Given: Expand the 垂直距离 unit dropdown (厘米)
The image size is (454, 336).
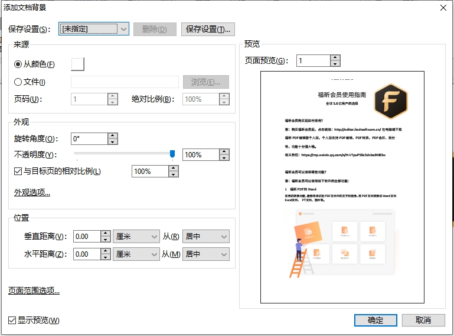Looking at the screenshot, I should tap(136, 237).
